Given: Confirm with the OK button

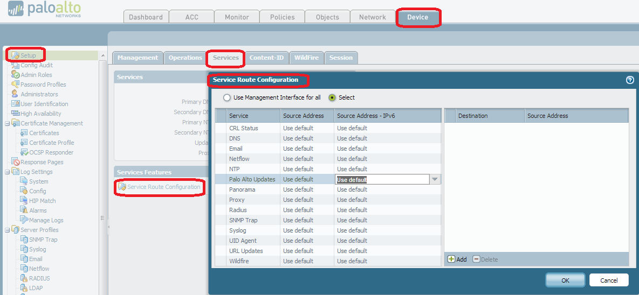Looking at the screenshot, I should (565, 280).
